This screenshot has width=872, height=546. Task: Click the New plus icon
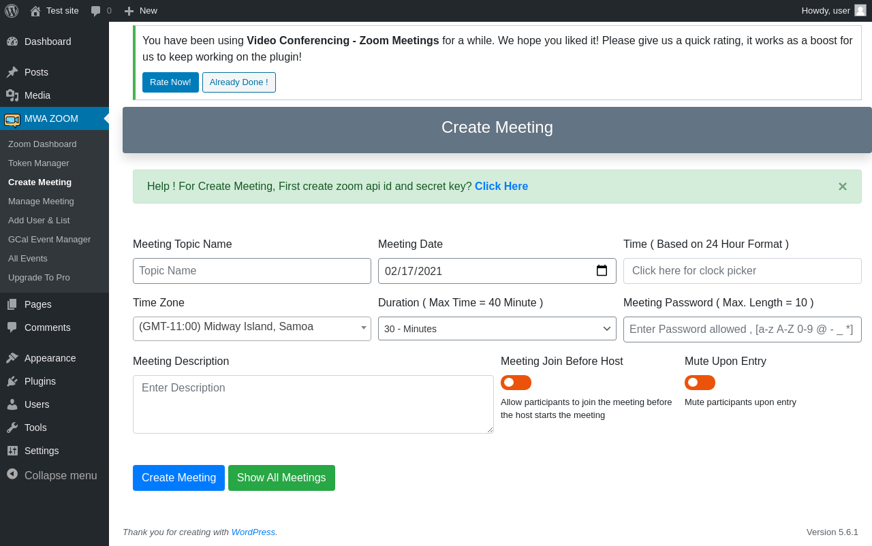[129, 11]
